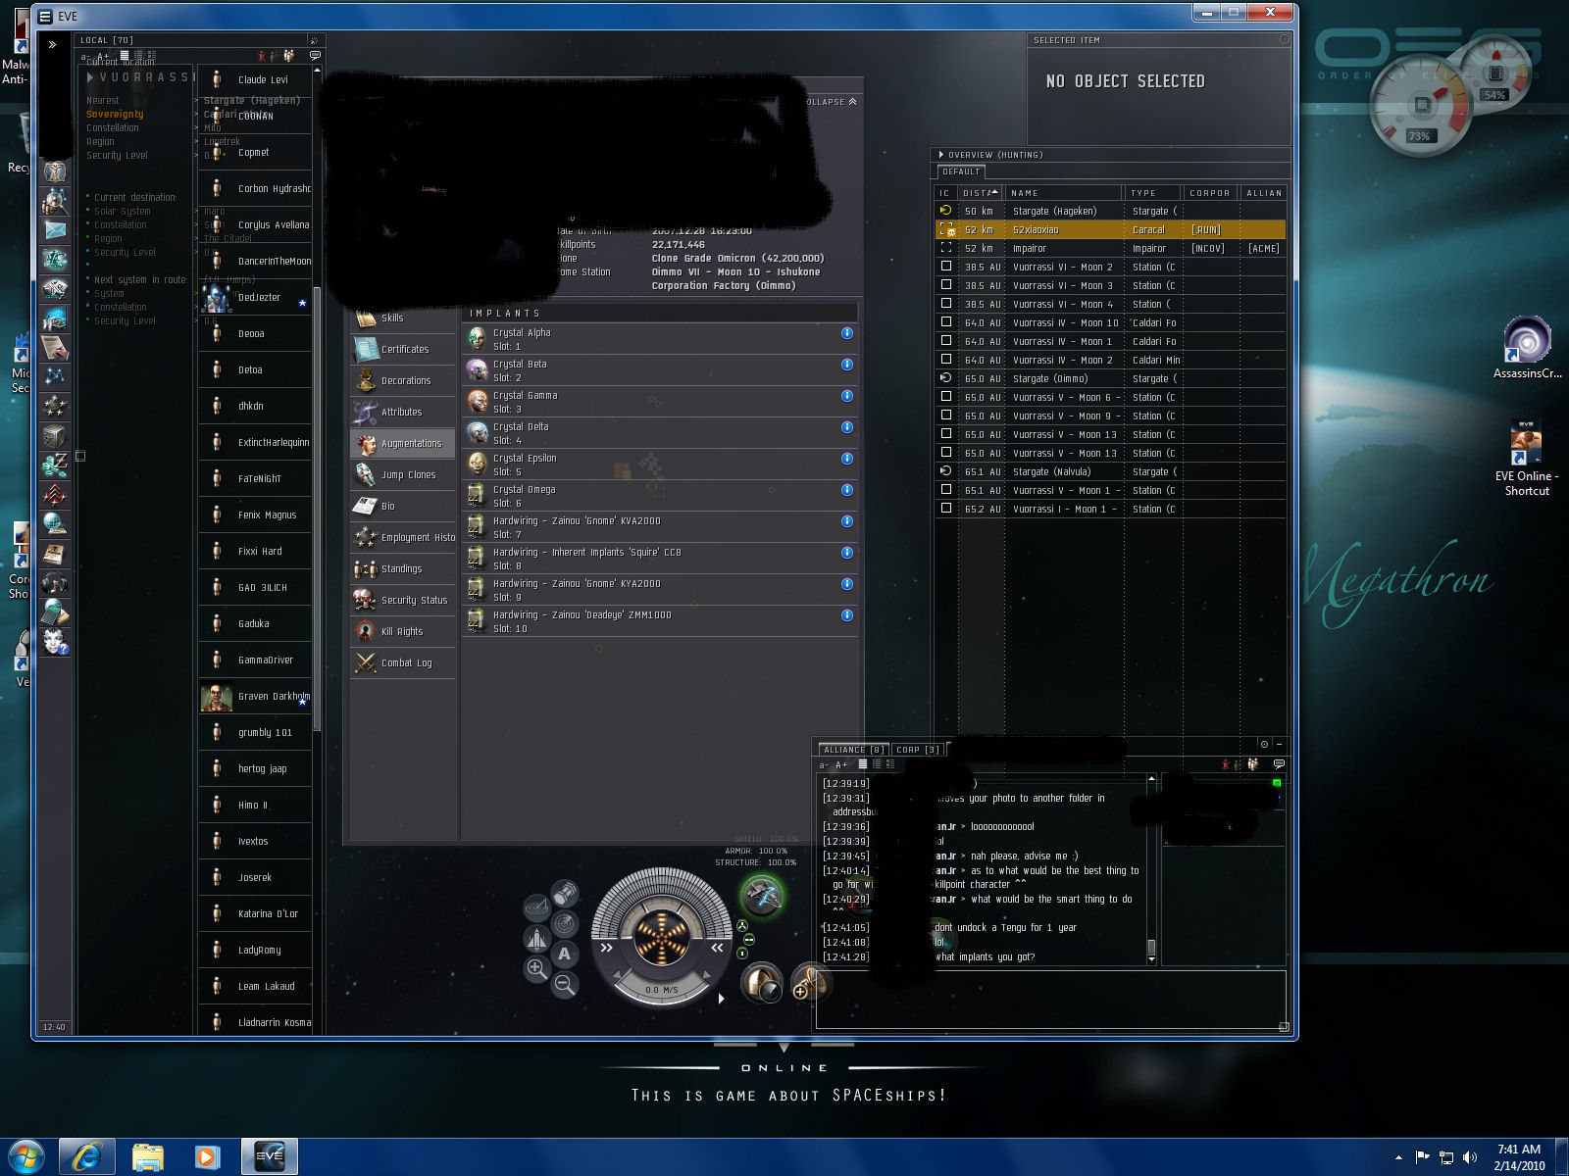Collapse the character sheet header panel

click(x=832, y=102)
